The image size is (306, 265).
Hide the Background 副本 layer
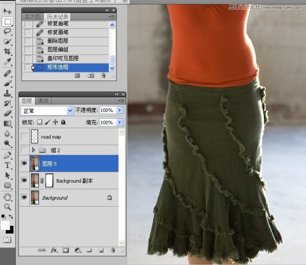click(24, 181)
